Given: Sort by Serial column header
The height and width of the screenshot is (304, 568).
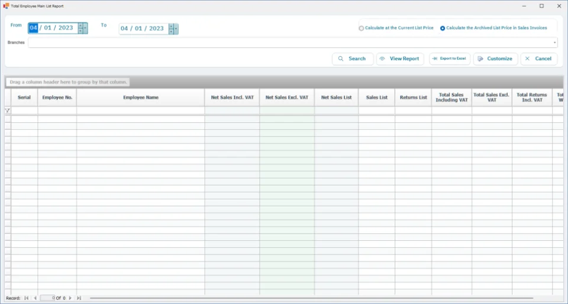Looking at the screenshot, I should 24,97.
